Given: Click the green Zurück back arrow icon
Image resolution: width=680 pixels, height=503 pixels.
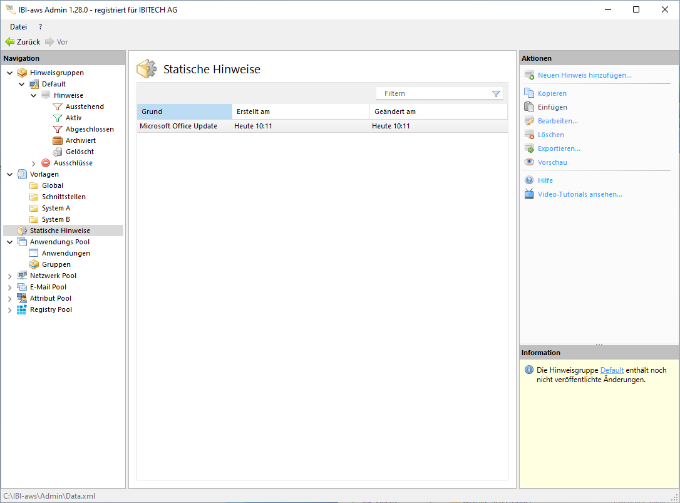Looking at the screenshot, I should (x=9, y=42).
